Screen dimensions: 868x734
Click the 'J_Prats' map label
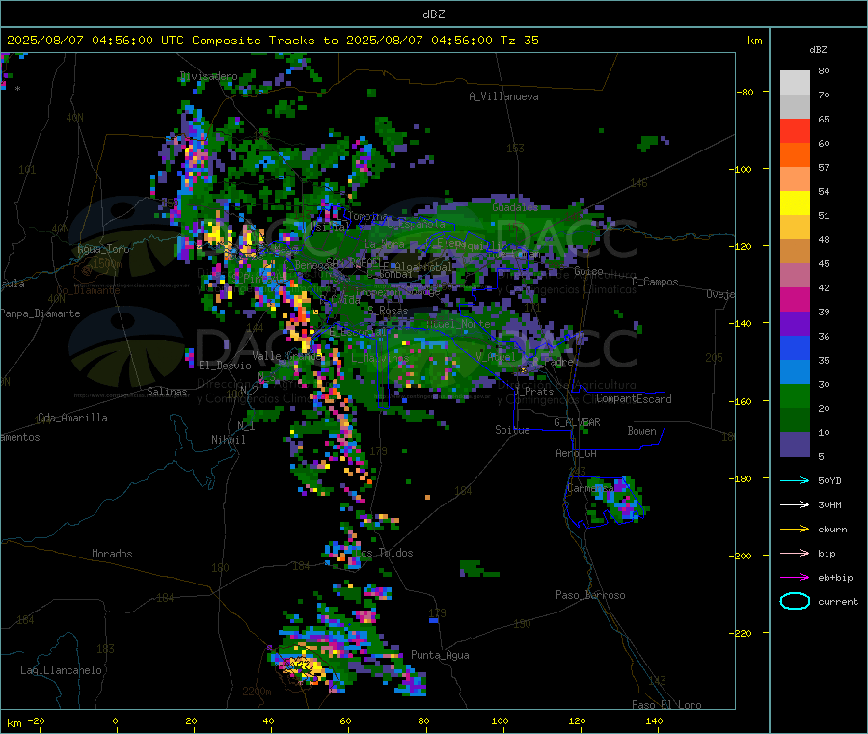point(533,391)
